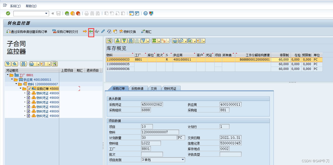The image size is (333, 165).
Task: Click the 物料 column header in stock table
Action: click(120, 55)
